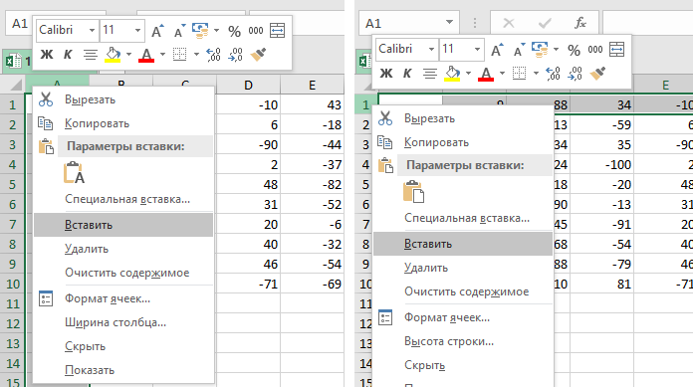Toggle bold (Ж) in the left mini toolbar
Viewport: 693px width, 387px height.
(47, 55)
